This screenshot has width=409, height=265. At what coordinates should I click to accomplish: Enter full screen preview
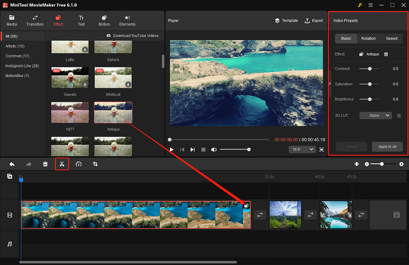[x=321, y=150]
